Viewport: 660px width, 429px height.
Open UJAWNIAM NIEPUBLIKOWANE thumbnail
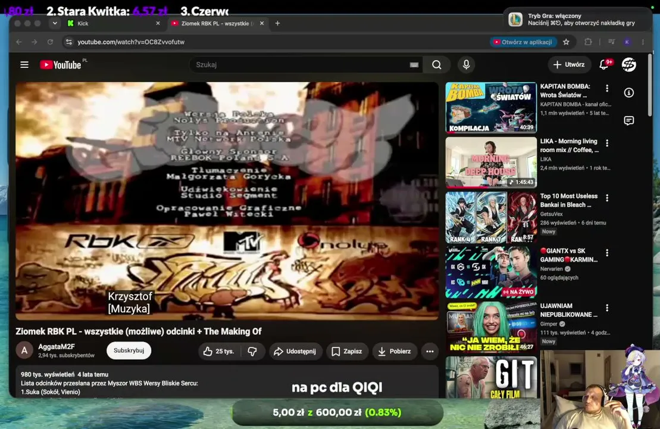pos(491,327)
